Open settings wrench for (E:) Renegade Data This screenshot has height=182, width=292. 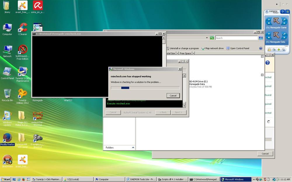(284, 34)
